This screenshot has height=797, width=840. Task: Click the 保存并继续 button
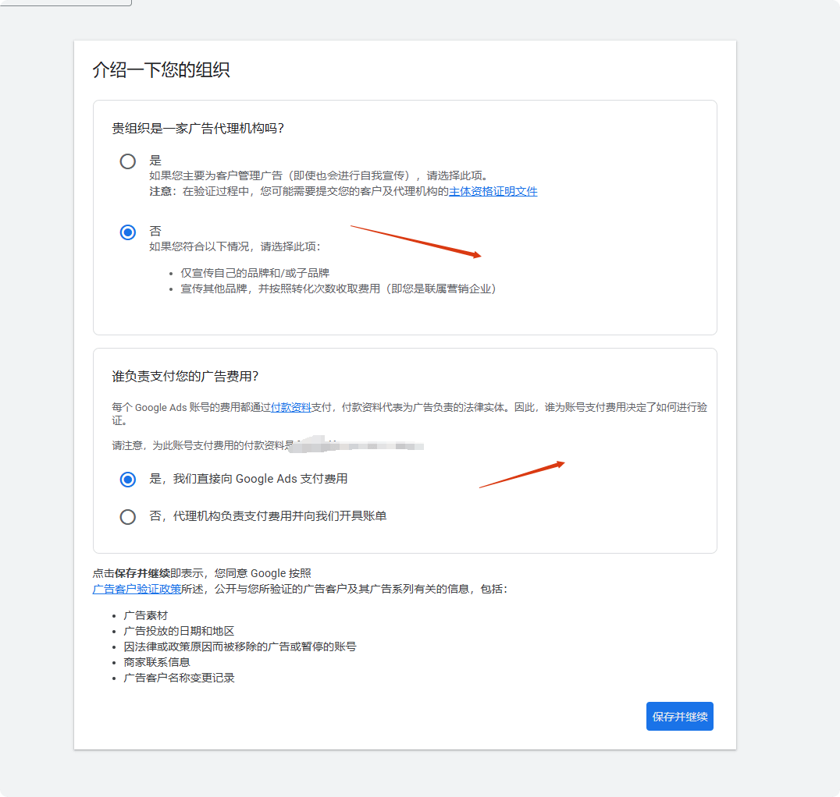pyautogui.click(x=679, y=716)
